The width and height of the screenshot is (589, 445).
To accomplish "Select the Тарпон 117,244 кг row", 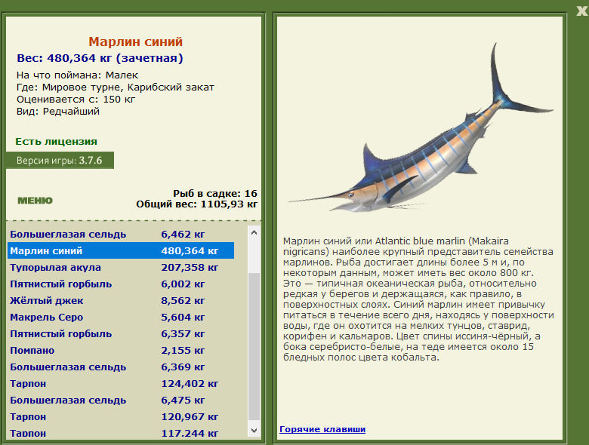I will 121,433.
